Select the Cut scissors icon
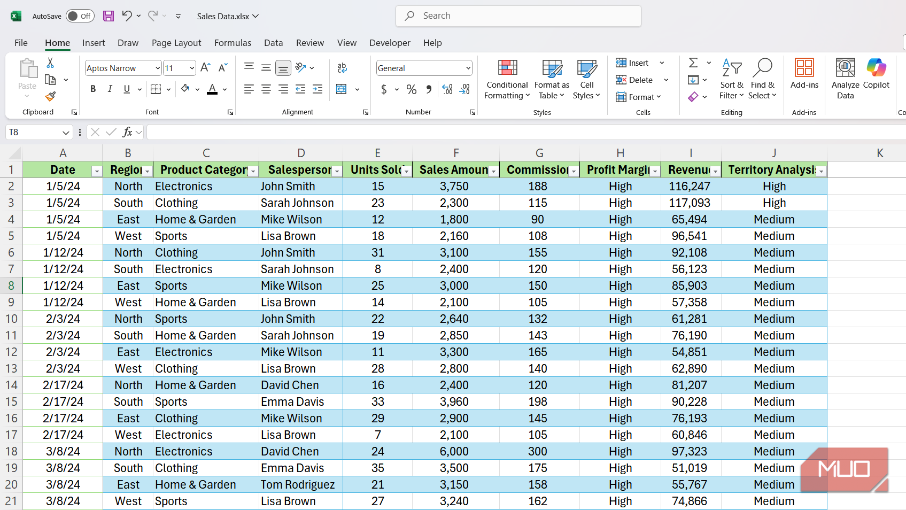The width and height of the screenshot is (906, 510). click(50, 63)
